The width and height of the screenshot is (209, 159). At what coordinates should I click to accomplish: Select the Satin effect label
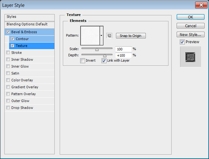pyautogui.click(x=15, y=73)
